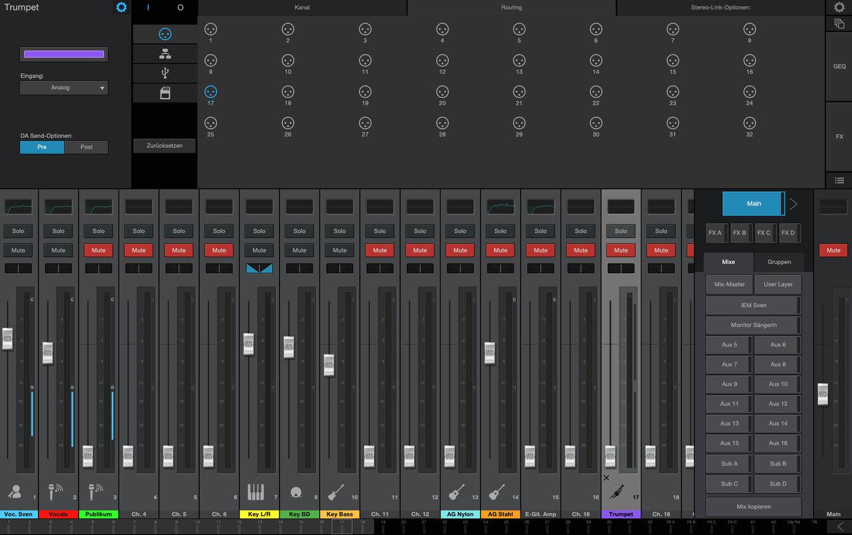Solo the Key L/R channel
Screen dimensions: 852x535
(x=260, y=231)
